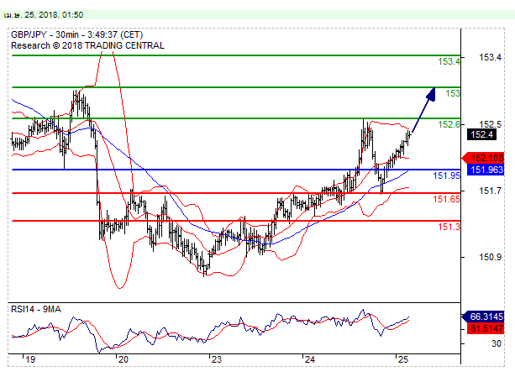Click the timestamp header '25, 2018, 01:50'
This screenshot has width=515, height=382.
point(54,15)
